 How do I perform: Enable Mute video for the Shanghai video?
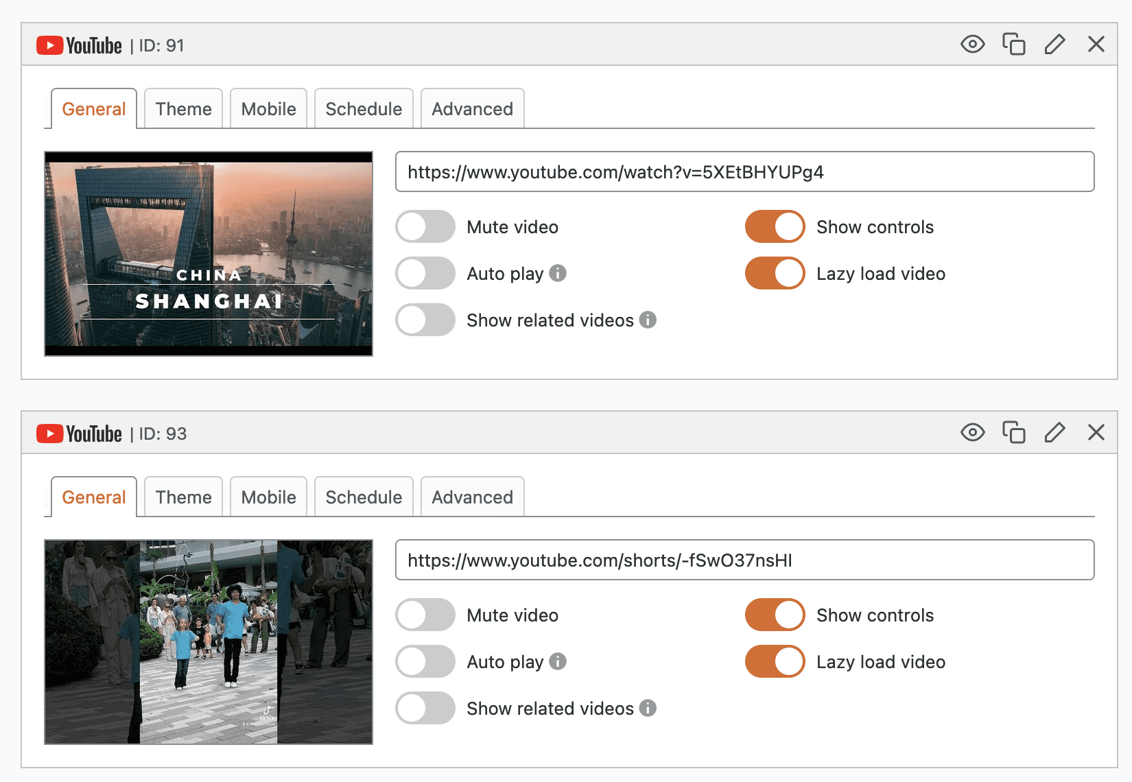425,227
